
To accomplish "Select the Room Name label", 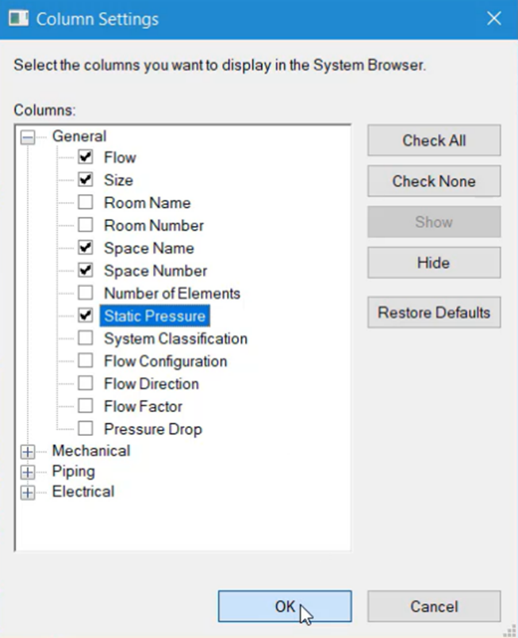I will (148, 203).
